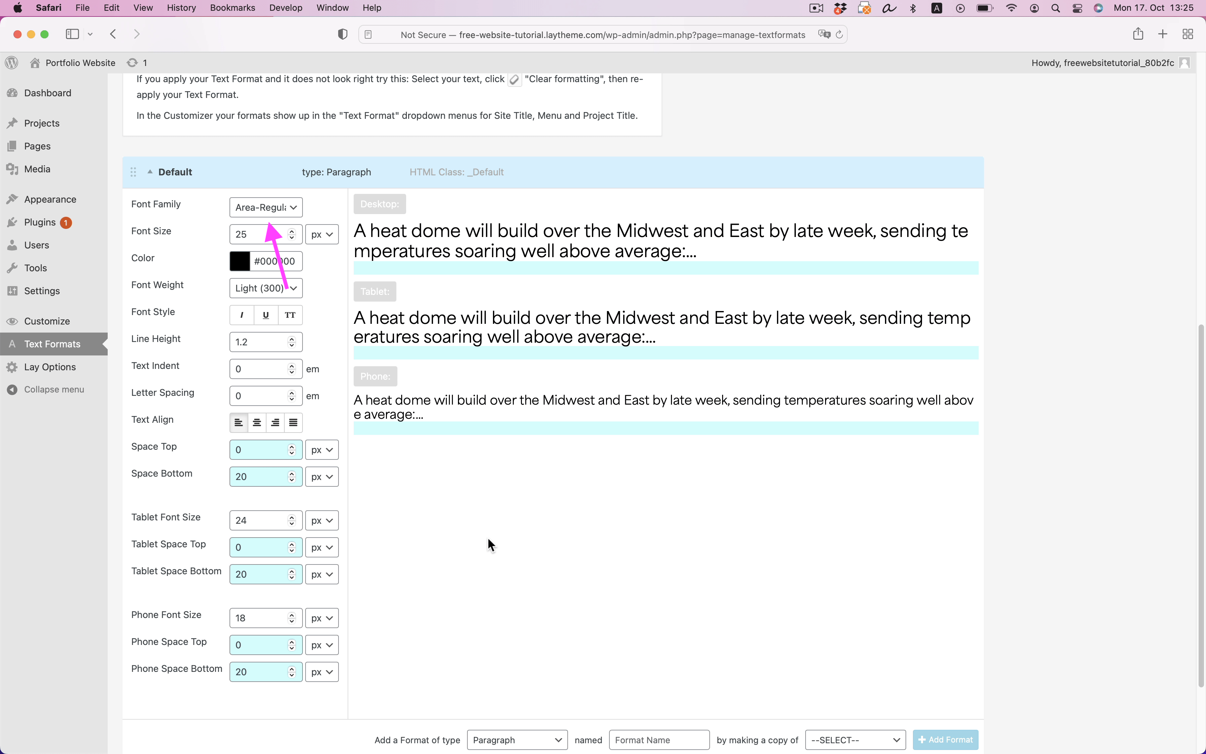The image size is (1206, 754).
Task: Open the format type Paragraph dropdown
Action: click(517, 740)
